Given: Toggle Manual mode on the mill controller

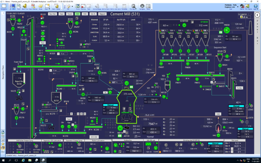Looking at the screenshot, I should click(110, 105).
